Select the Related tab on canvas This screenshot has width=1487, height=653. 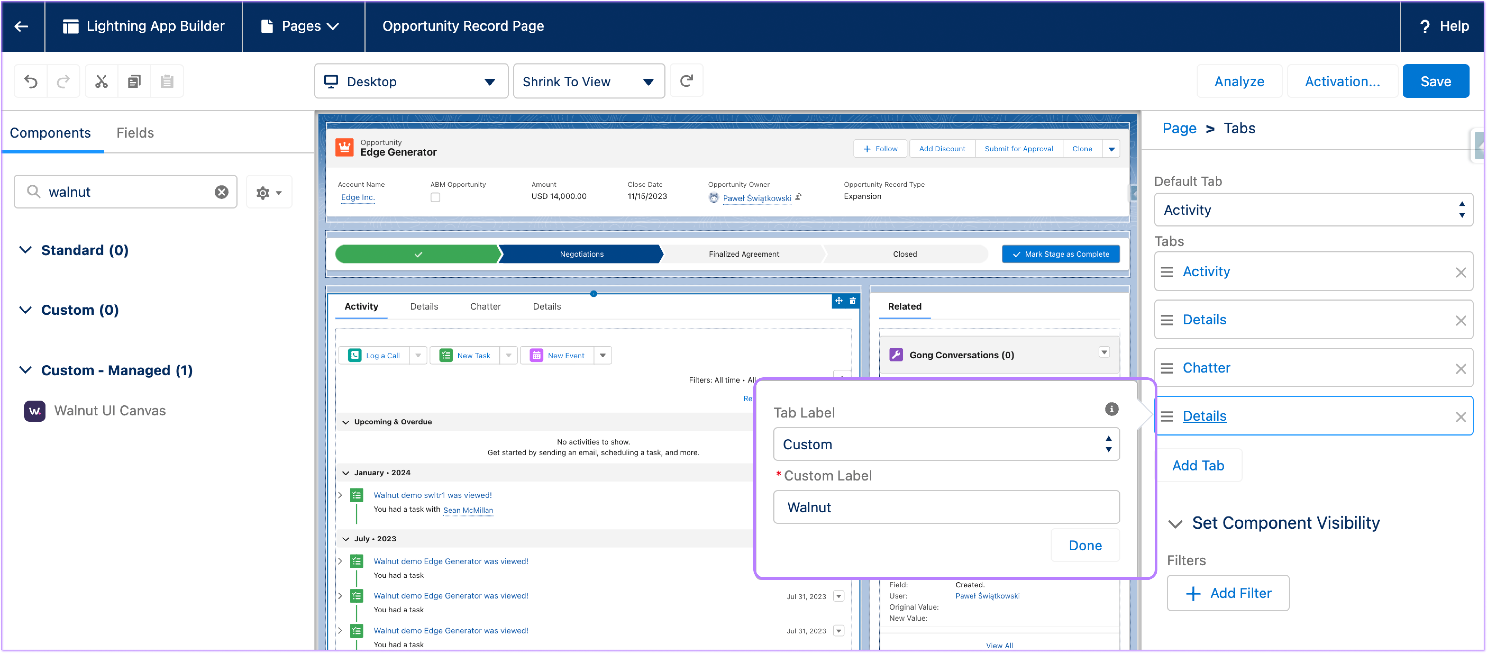[x=905, y=307]
